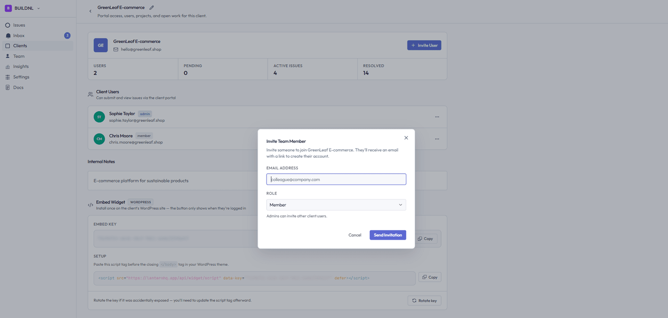Open the Role dropdown showing Member
Screen dimensions: 668x318
336,205
